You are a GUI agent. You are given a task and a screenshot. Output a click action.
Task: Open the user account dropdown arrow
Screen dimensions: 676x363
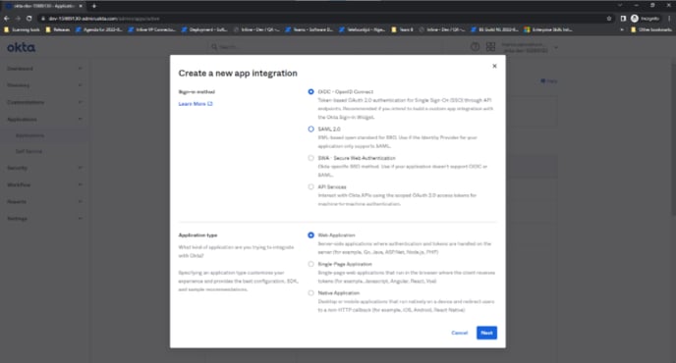click(x=556, y=48)
